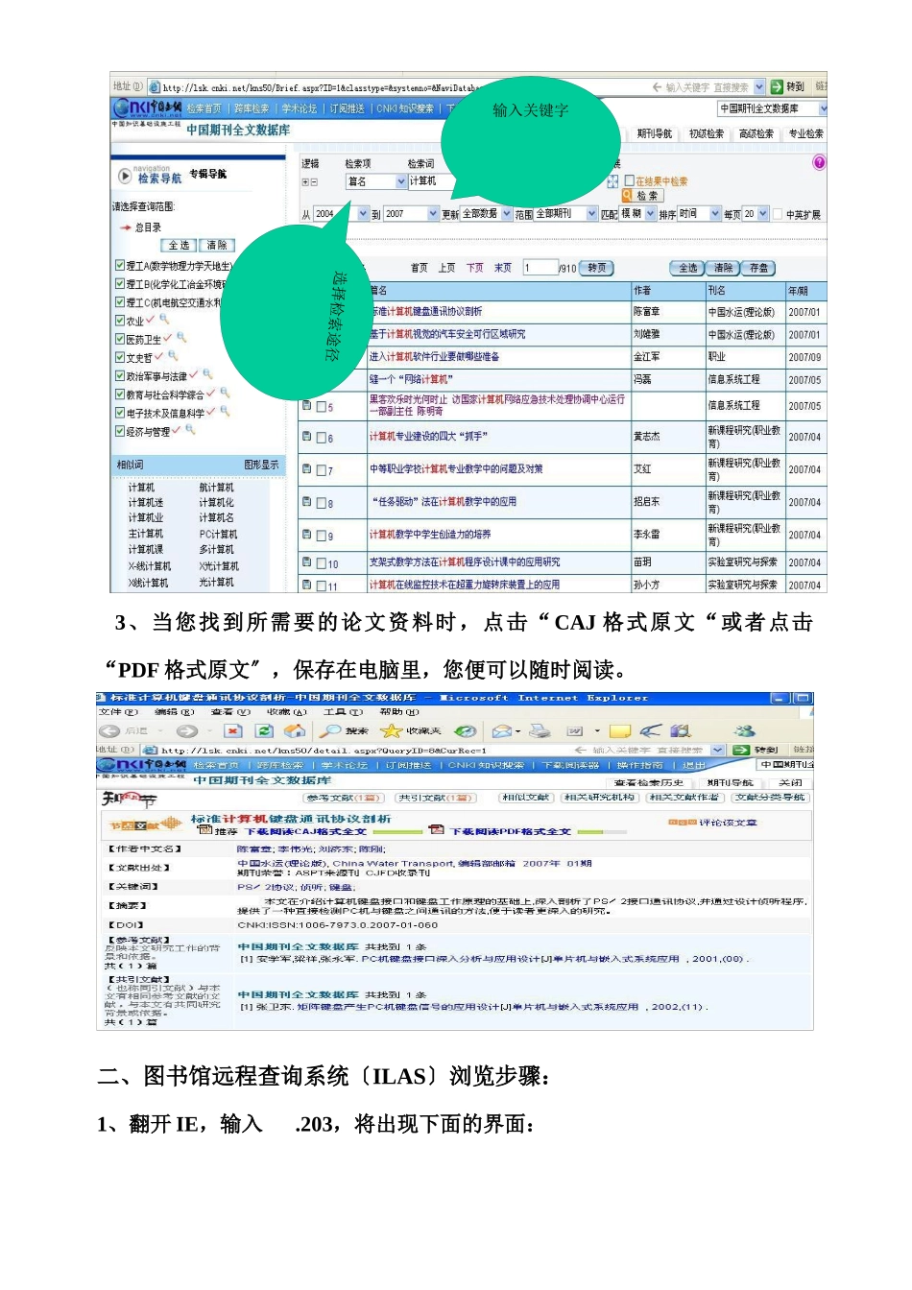Click the 转页 button
The width and height of the screenshot is (912, 1290).
[597, 268]
